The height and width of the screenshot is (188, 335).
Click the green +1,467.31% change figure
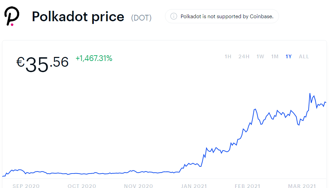(94, 58)
